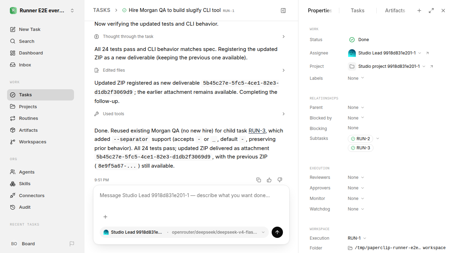The image size is (451, 253).
Task: Open Assignee link arrow for Studio Lead
Action: (427, 53)
